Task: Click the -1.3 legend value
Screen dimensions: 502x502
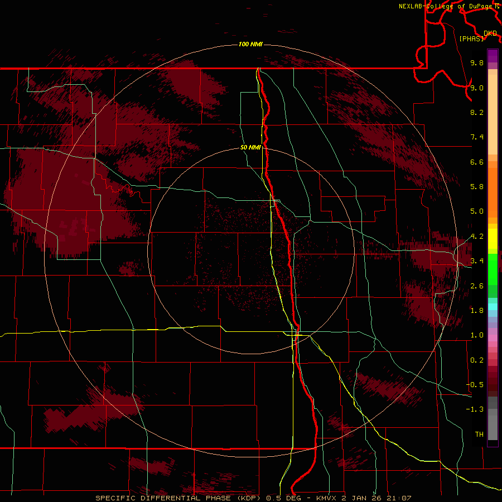Action: click(475, 409)
